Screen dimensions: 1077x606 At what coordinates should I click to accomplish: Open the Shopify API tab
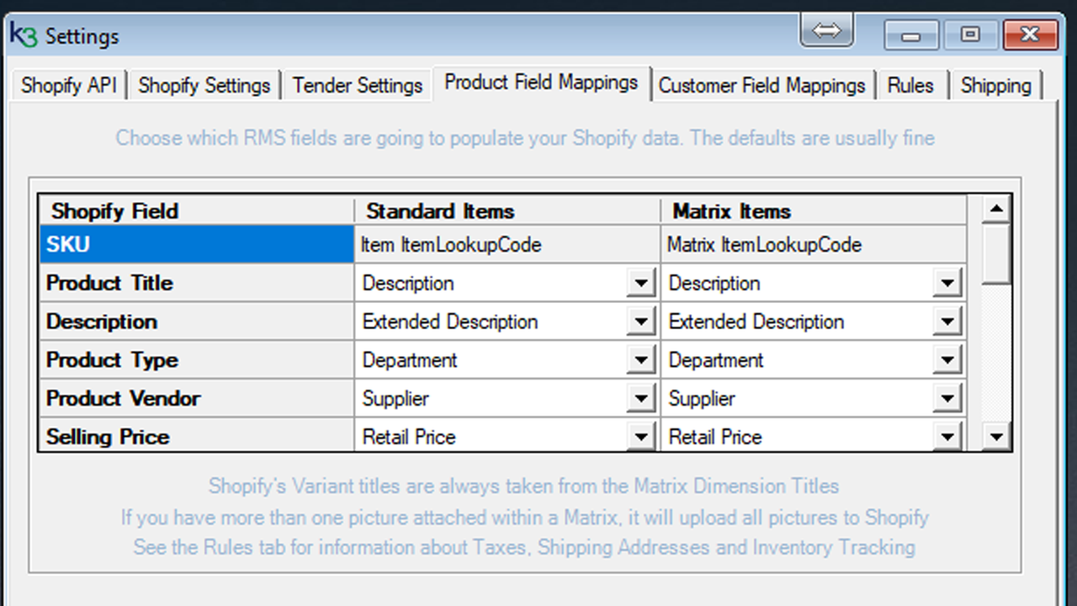point(69,85)
